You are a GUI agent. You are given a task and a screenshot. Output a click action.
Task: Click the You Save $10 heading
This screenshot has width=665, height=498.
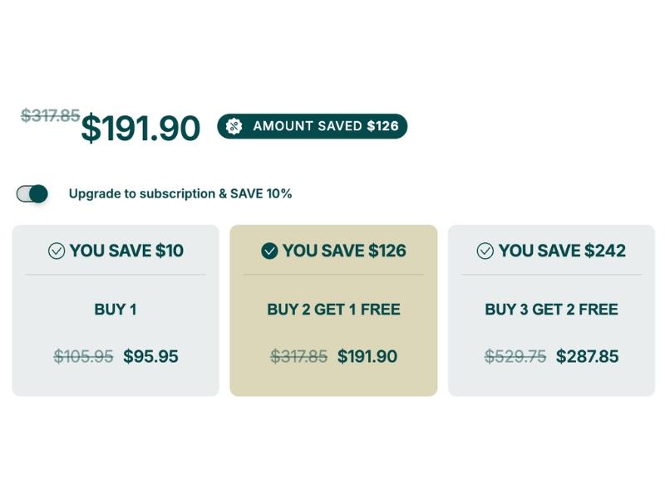click(x=126, y=251)
